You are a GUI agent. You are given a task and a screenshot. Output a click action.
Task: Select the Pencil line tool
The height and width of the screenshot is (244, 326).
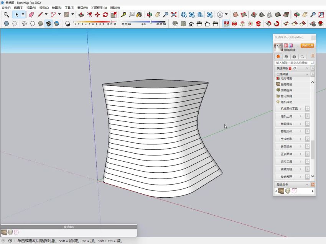click(x=40, y=15)
